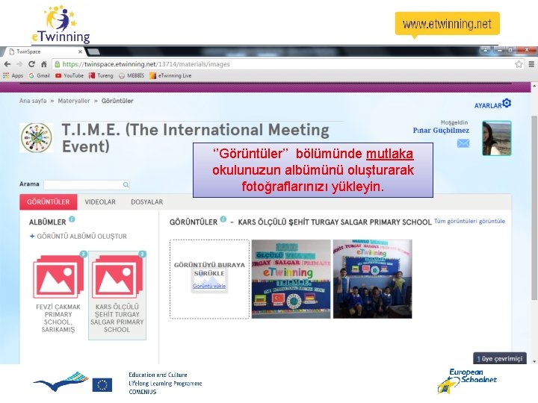Click the browser forward arrow
This screenshot has width=538, height=403.
click(x=19, y=64)
